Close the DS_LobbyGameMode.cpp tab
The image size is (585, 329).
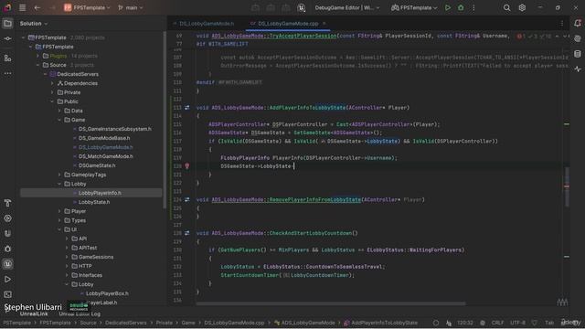[x=324, y=24]
